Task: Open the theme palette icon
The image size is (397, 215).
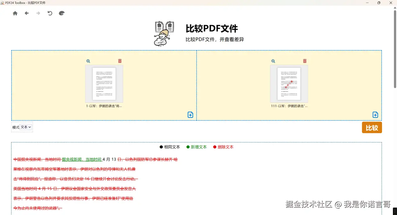Action: point(62,13)
